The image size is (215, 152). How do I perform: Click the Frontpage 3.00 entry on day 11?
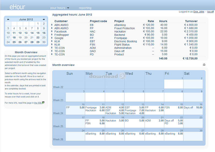tap(95, 107)
